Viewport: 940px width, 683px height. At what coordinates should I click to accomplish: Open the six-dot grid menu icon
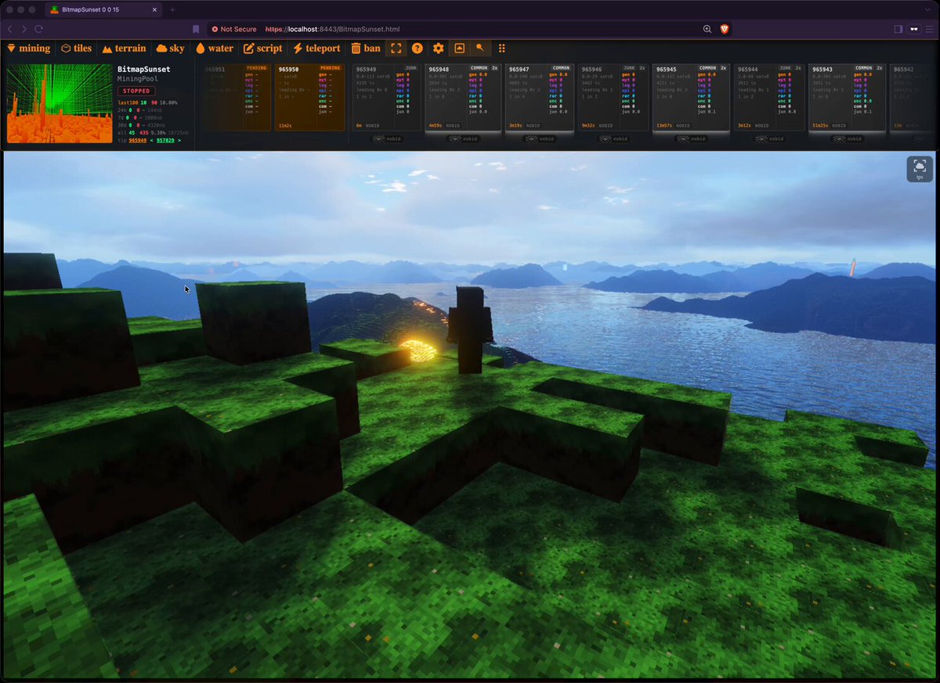pos(501,49)
